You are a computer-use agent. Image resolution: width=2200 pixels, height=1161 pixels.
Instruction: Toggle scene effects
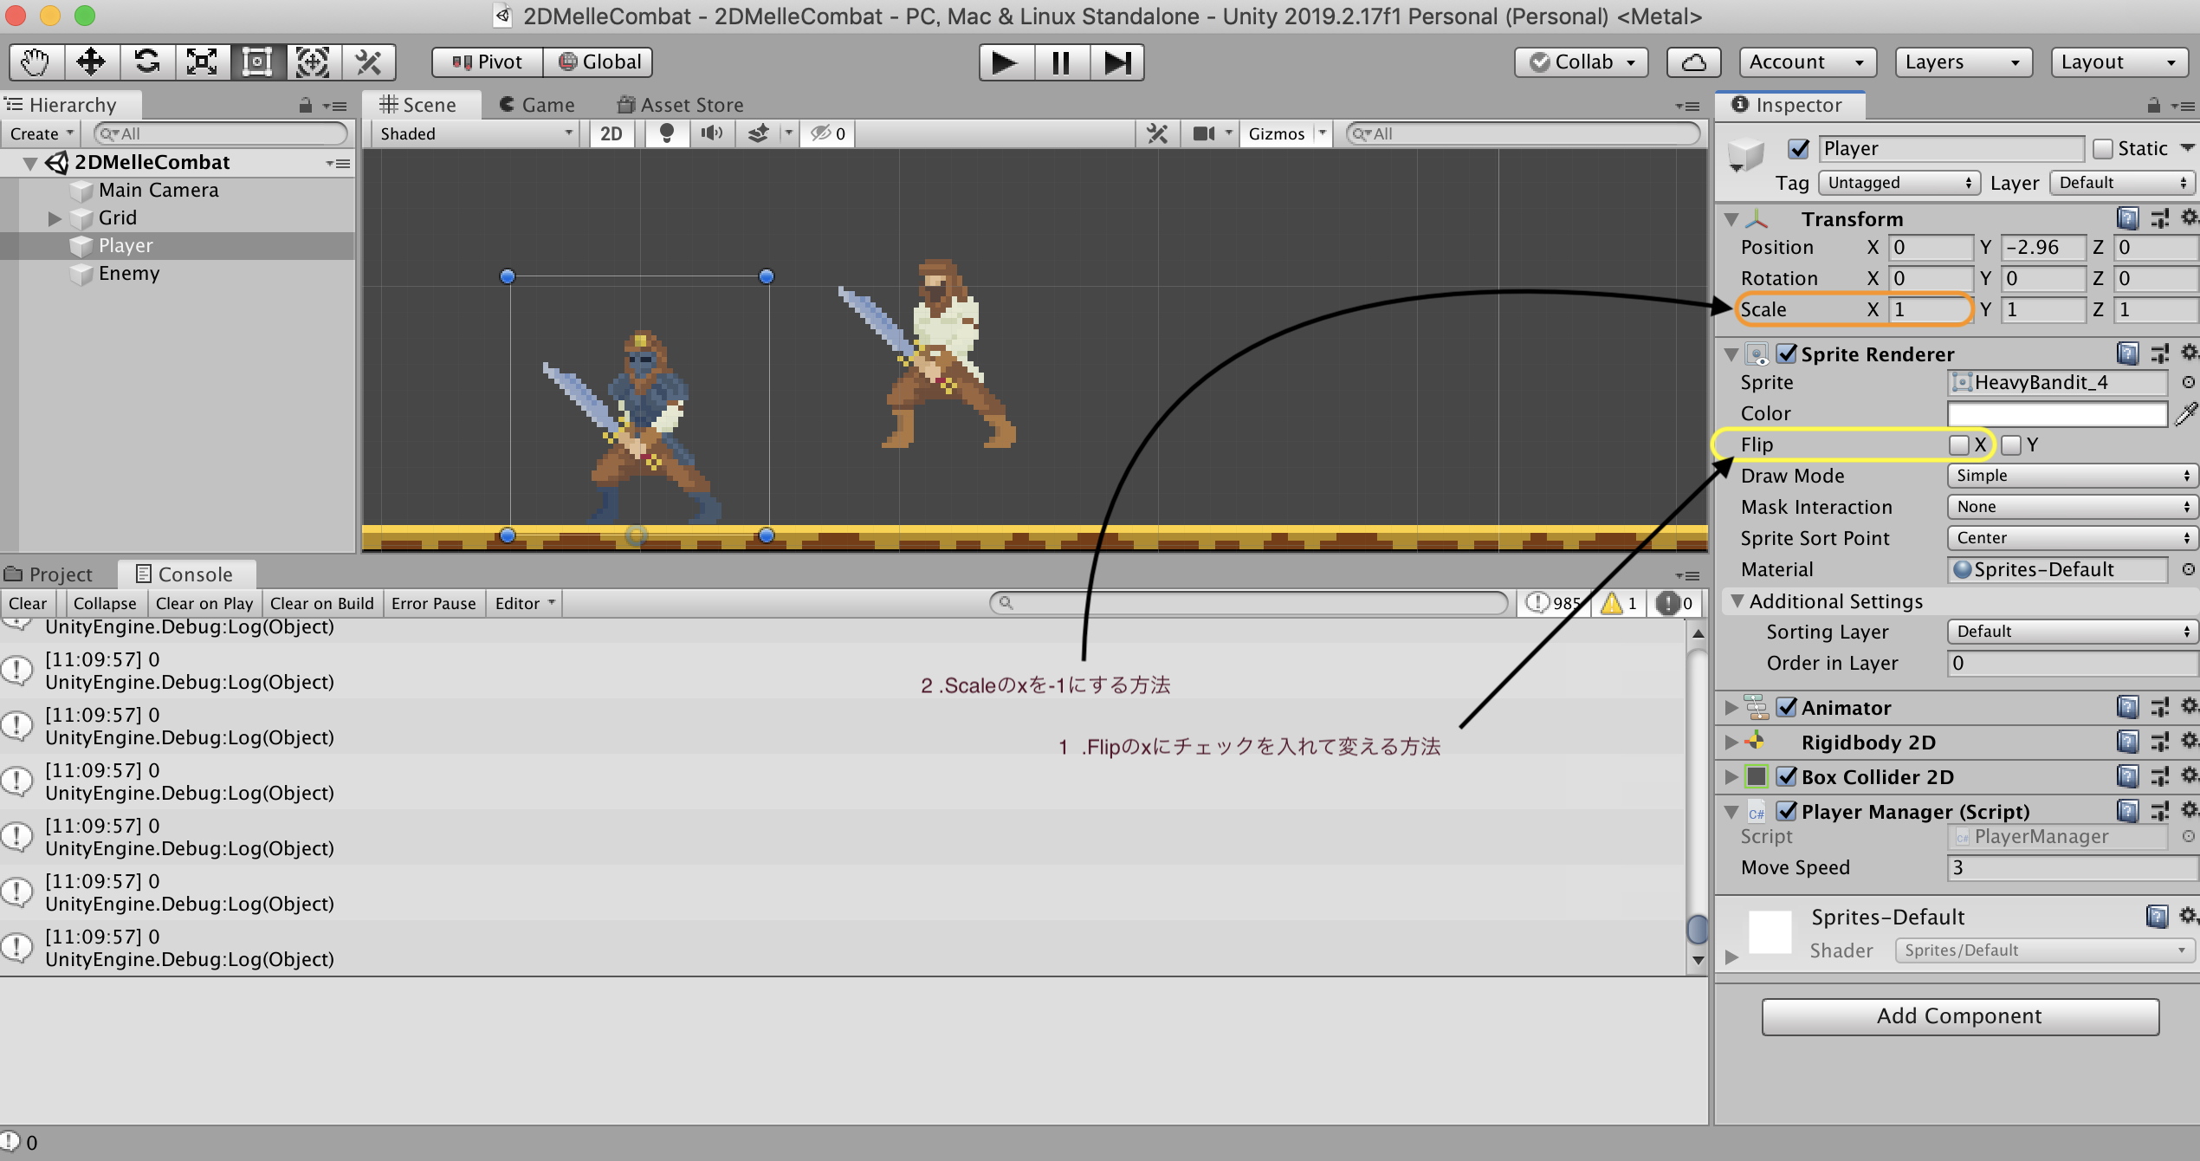758,133
